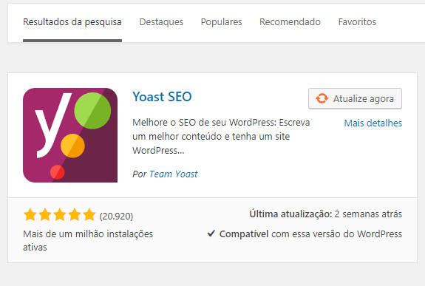The image size is (425, 286).
Task: Click the Yoast SEO plugin logo
Action: (x=70, y=135)
